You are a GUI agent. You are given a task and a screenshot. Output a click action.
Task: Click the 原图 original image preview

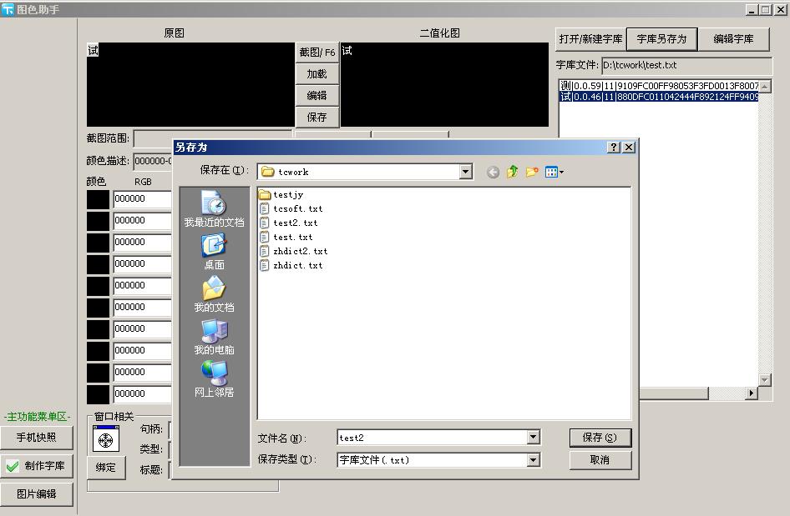[x=190, y=84]
